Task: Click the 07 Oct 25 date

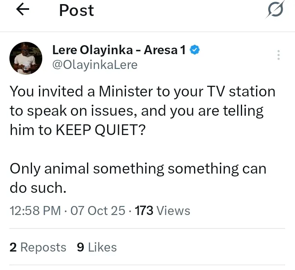Action: pyautogui.click(x=98, y=211)
